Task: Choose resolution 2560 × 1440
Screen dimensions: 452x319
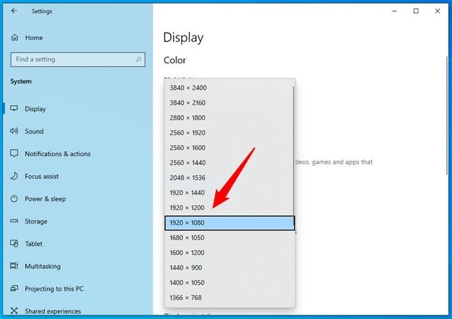Action: [x=229, y=163]
